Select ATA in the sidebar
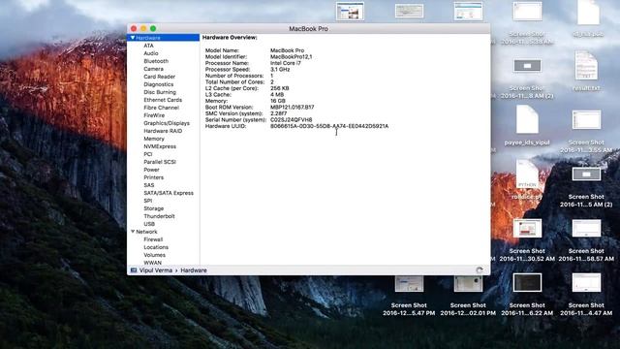The width and height of the screenshot is (620, 349). 148,46
